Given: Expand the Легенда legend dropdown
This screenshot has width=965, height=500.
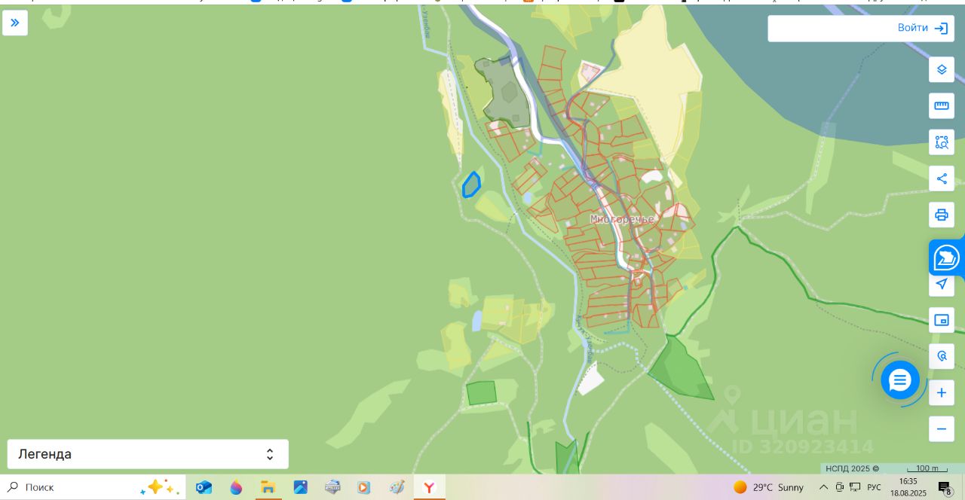Looking at the screenshot, I should (x=148, y=454).
